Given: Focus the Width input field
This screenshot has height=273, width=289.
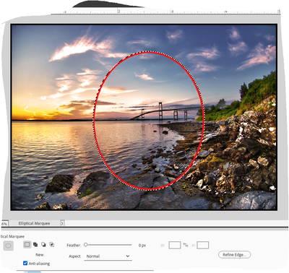Looking at the screenshot, I should (175, 246).
